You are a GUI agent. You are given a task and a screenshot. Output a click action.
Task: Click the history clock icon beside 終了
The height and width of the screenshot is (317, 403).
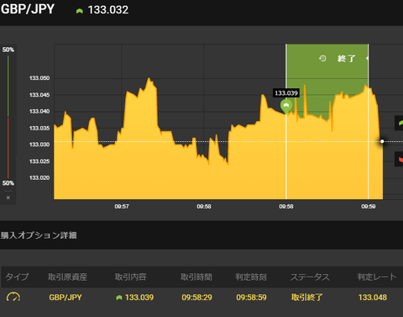(x=322, y=58)
